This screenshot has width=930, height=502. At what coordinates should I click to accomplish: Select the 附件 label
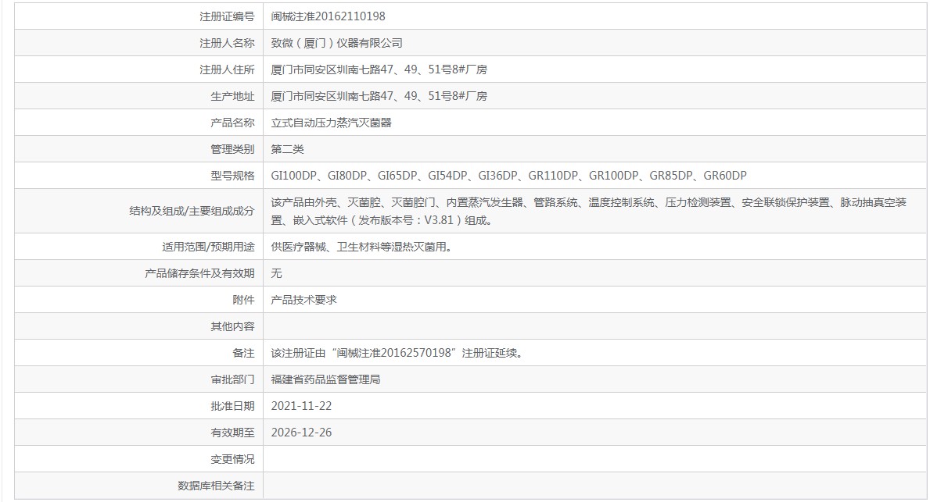[243, 300]
